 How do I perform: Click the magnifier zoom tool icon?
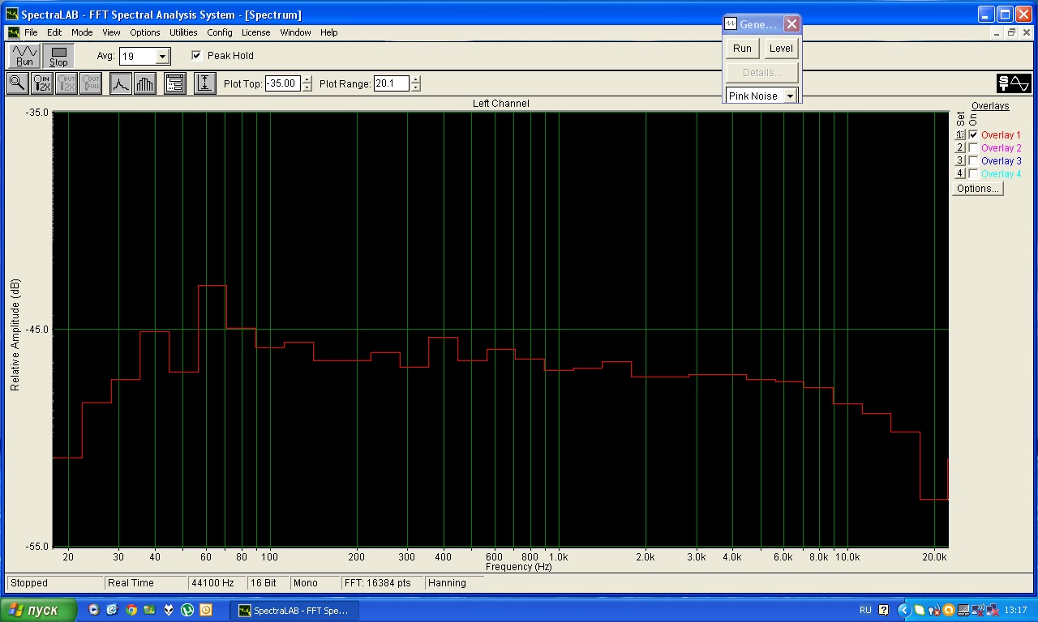(17, 83)
